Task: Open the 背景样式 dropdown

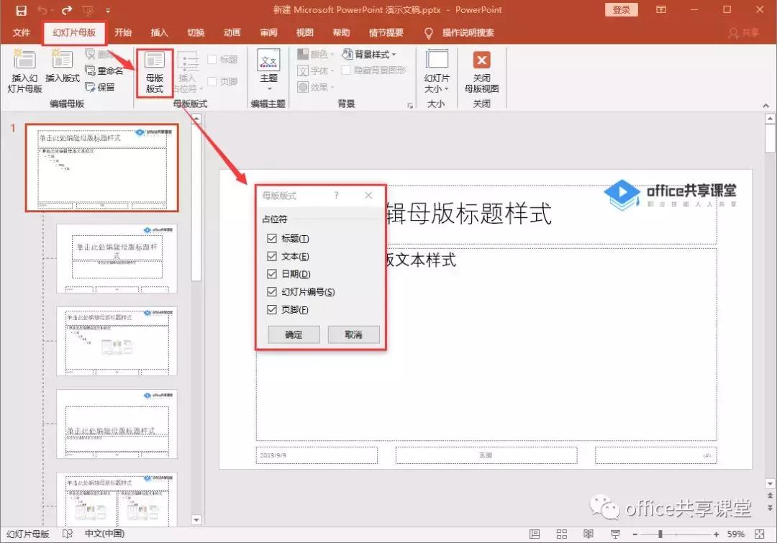Action: click(x=370, y=54)
